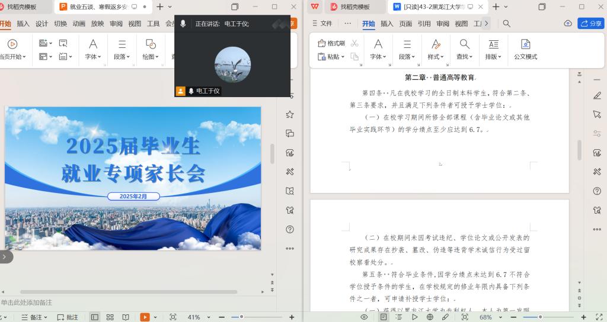Screen dimensions: 607x322
Task: Open the 41% zoom level dropdown
Action: click(197, 317)
